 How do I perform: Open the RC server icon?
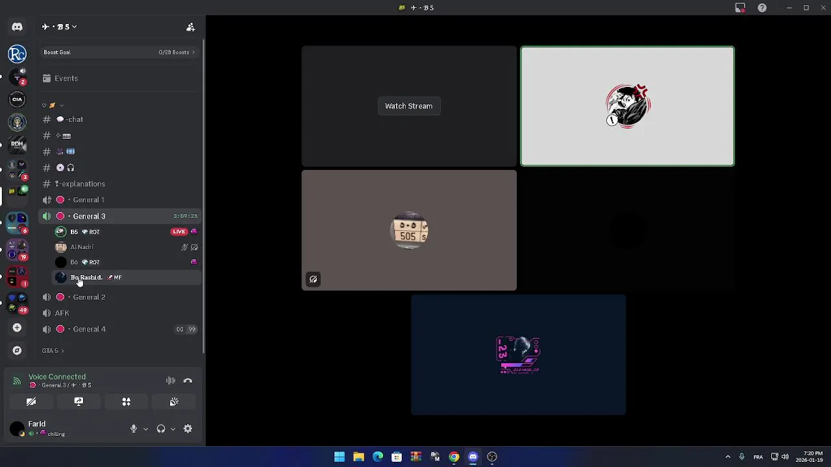click(17, 54)
